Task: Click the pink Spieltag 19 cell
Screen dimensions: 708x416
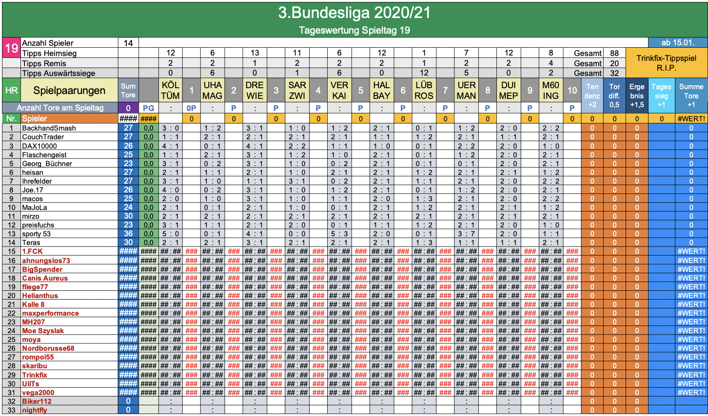Action: pyautogui.click(x=11, y=48)
